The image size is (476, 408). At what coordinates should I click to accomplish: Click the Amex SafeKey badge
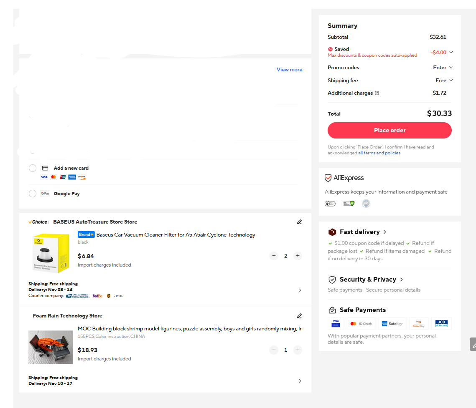[392, 323]
